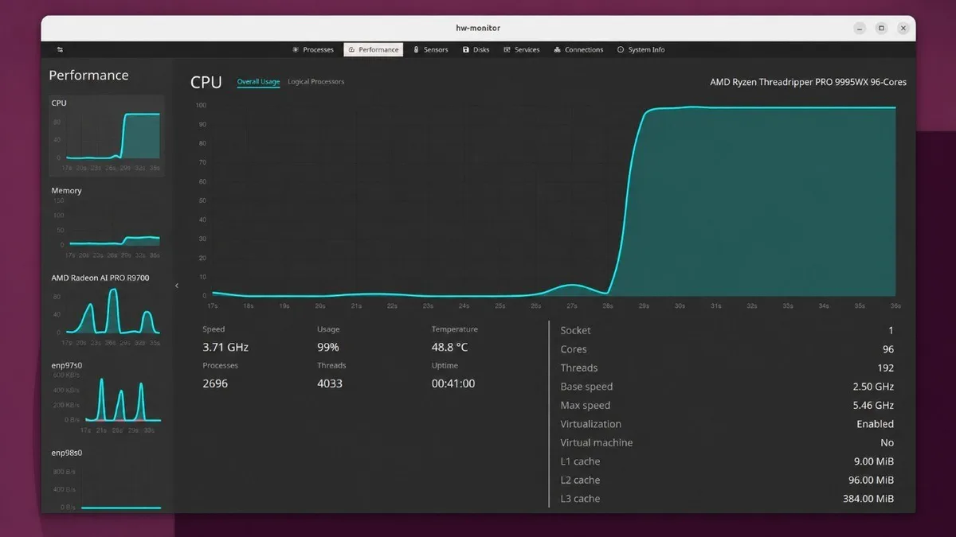
Task: Click the main CPU usage graph area
Action: pos(554,200)
